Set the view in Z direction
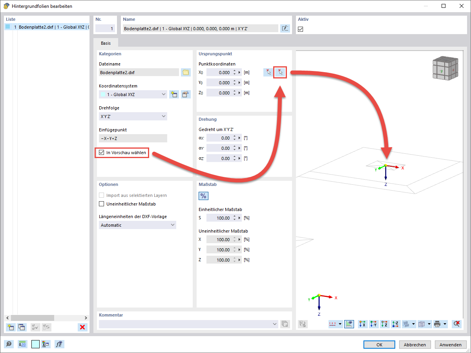Viewport: 471px width, 353px height. 385,324
